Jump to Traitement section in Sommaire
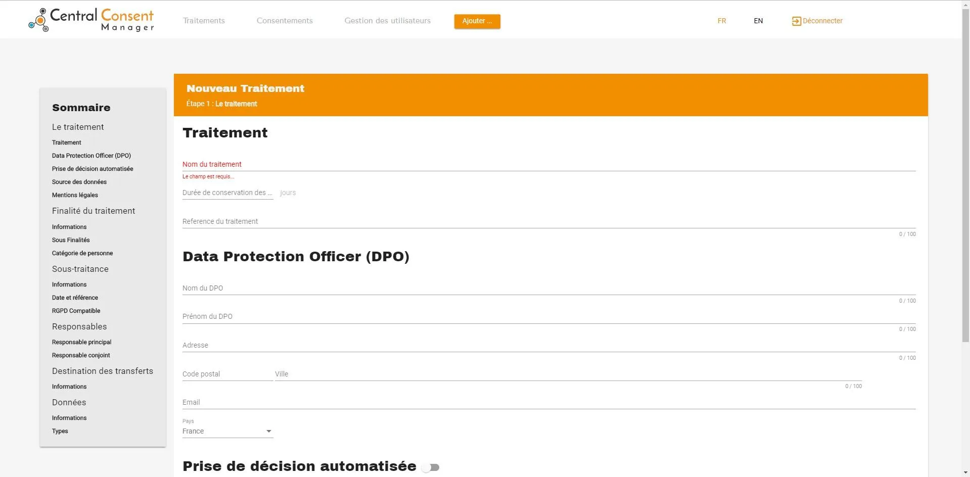970x477 pixels. click(67, 142)
